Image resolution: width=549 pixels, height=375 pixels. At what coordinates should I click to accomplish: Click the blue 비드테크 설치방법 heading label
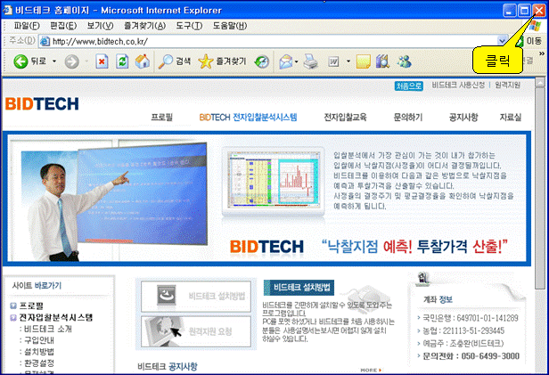pyautogui.click(x=299, y=288)
